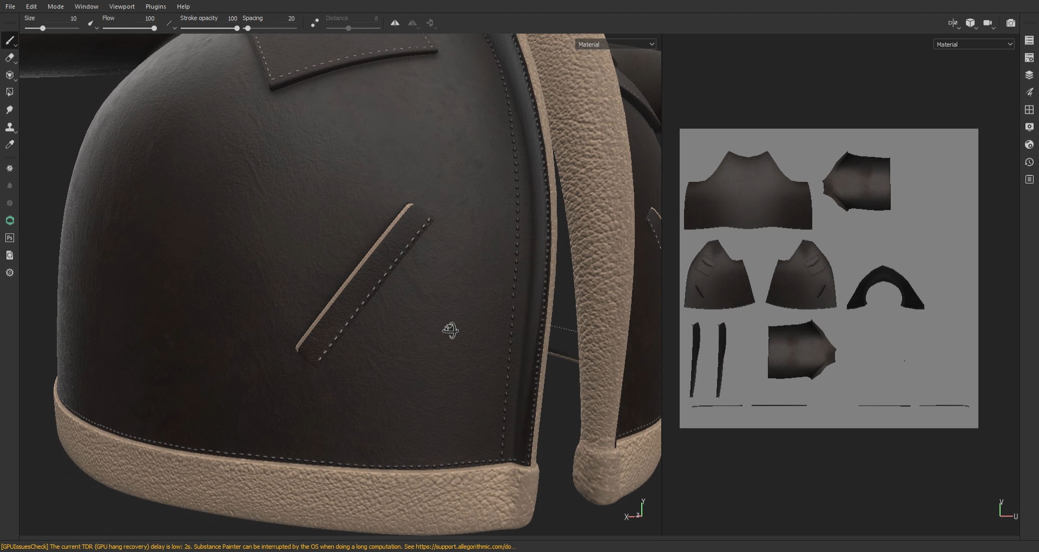Click the Spacing value field
Viewport: 1039px width, 552px height.
[291, 18]
